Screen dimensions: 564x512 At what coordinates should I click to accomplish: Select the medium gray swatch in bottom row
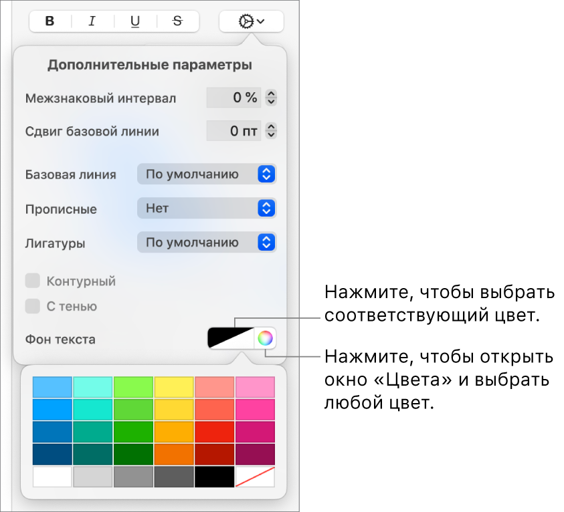click(x=133, y=477)
